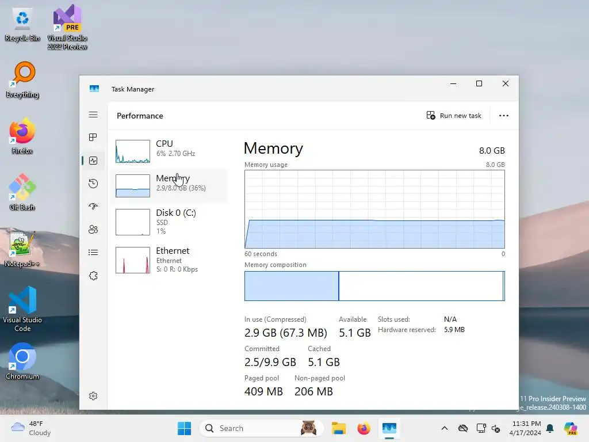Viewport: 589px width, 442px height.
Task: Open Firefox from the taskbar
Action: click(364, 428)
